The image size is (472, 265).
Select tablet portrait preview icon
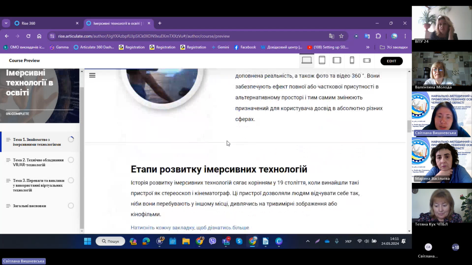tap(322, 60)
